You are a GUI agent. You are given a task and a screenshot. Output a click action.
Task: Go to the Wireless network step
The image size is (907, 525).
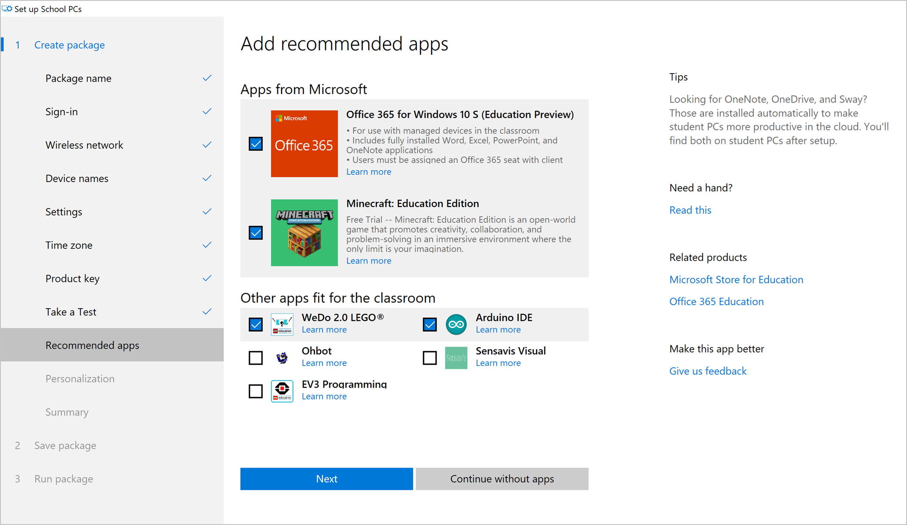click(84, 145)
